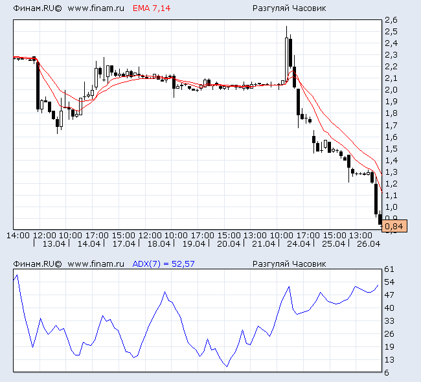Click the 19 value on the ADX axis
The height and width of the screenshot is (382, 421).
click(389, 347)
